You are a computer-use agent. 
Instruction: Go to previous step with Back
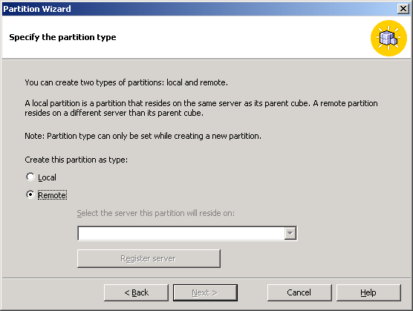point(136,292)
